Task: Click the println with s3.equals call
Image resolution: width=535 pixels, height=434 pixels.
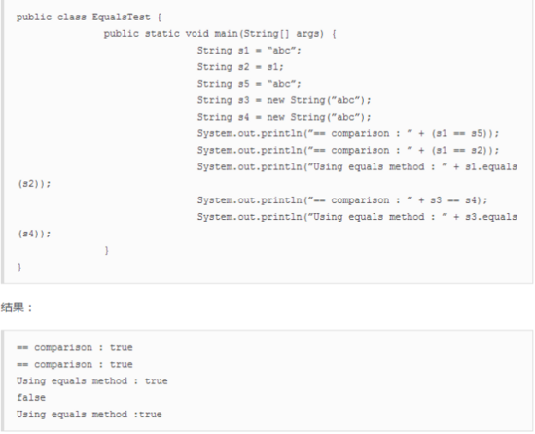Action: pyautogui.click(x=357, y=217)
